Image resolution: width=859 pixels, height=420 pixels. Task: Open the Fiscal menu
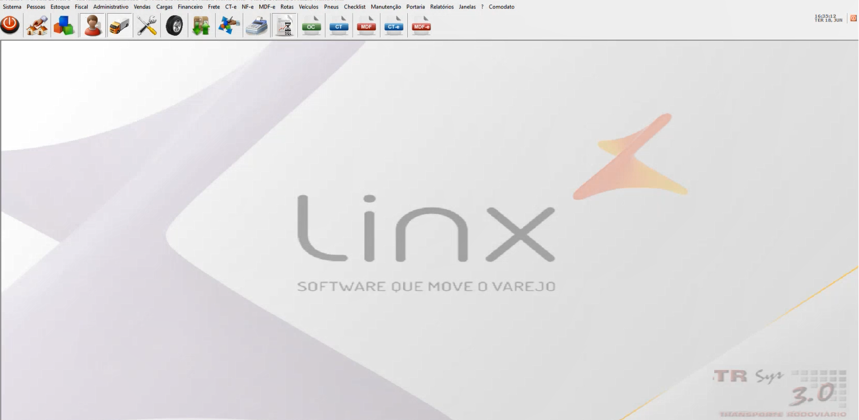[x=81, y=7]
